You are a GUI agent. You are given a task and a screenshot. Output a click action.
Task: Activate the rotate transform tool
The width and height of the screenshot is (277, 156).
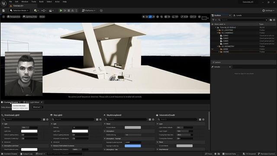tap(150, 16)
